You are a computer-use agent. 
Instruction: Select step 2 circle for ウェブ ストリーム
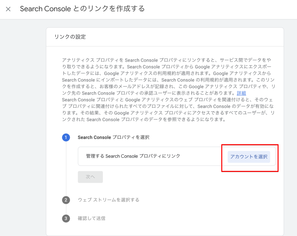point(66,200)
